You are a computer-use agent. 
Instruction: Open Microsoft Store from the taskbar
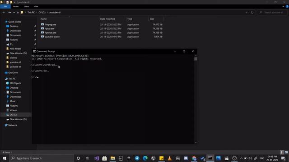pyautogui.click(x=104, y=158)
